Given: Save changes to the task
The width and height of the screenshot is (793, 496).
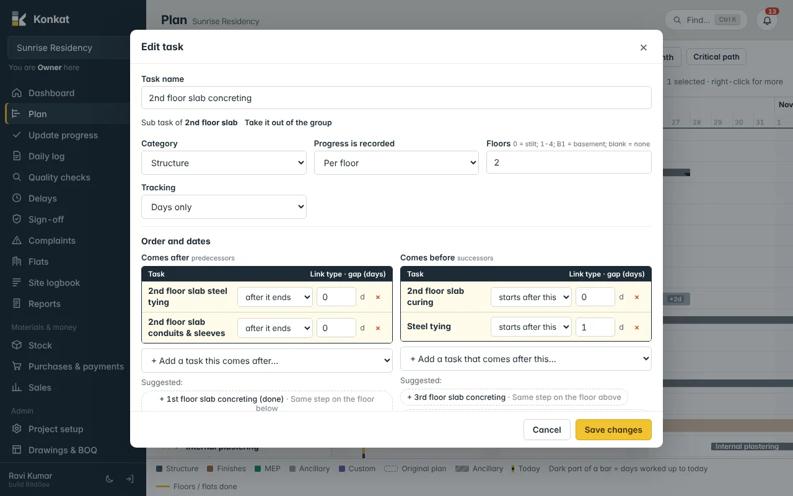Looking at the screenshot, I should pos(613,430).
